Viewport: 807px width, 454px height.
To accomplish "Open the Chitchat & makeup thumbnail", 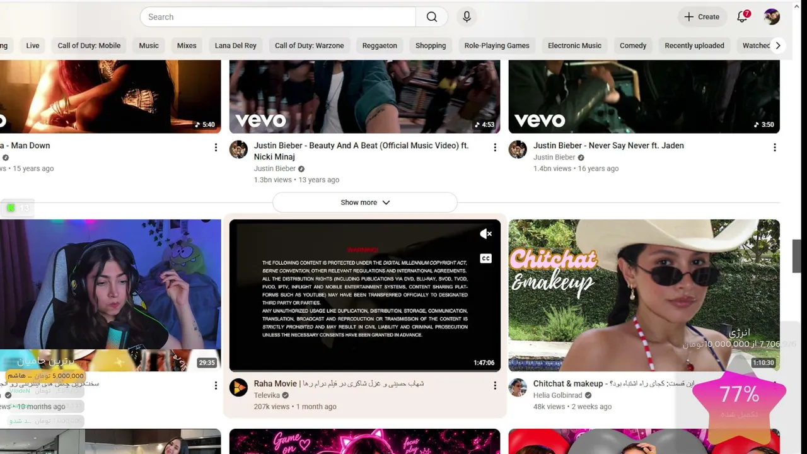I will pos(644,295).
